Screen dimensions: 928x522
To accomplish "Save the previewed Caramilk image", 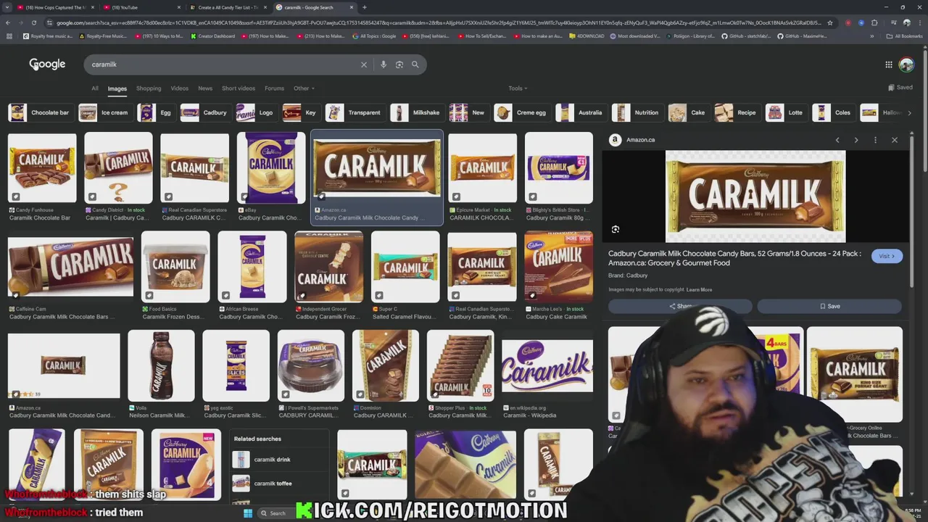I will [x=829, y=307].
